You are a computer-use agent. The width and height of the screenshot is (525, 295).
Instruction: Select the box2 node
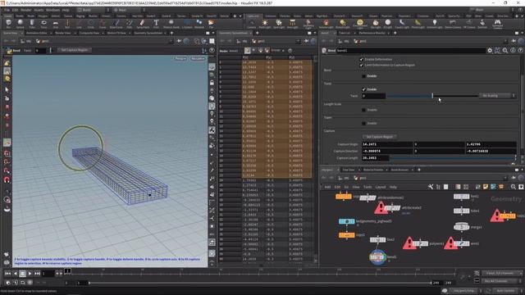pyautogui.click(x=377, y=240)
